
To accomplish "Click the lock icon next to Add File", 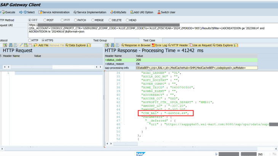I will (x=35, y=45).
